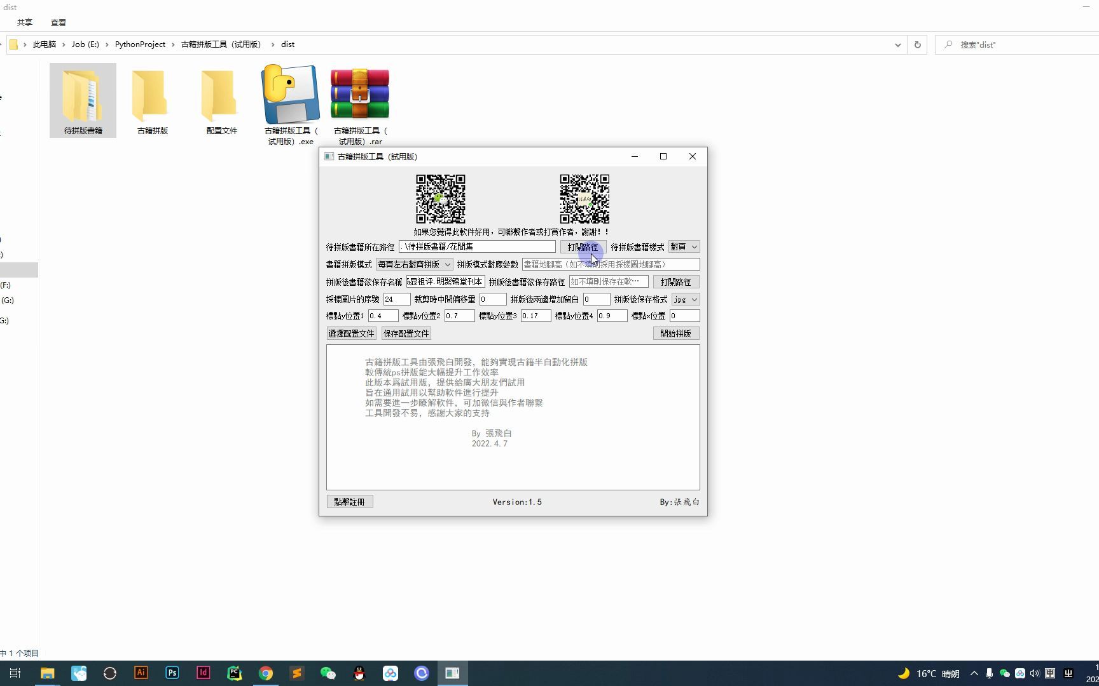Viewport: 1099px width, 686px height.
Task: Click the 標點y位置2 field
Action: pyautogui.click(x=460, y=316)
